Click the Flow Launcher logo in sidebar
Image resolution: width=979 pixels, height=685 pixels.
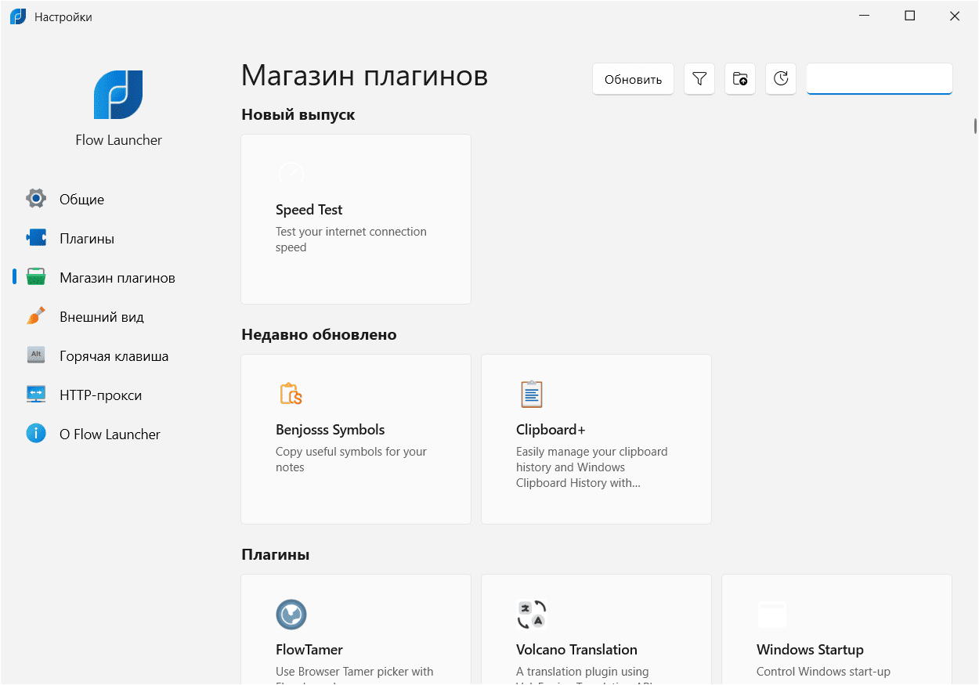pos(118,95)
